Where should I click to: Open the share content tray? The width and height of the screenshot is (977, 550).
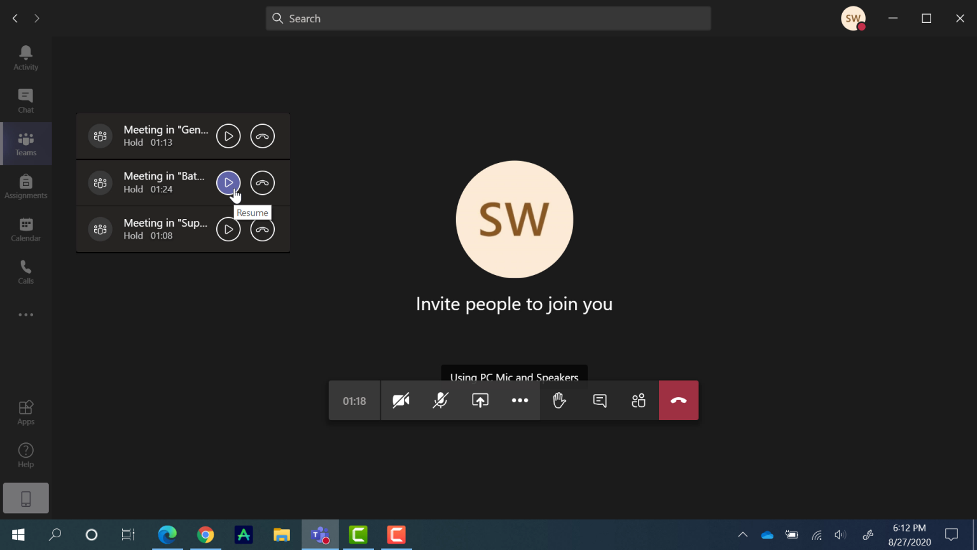pyautogui.click(x=480, y=400)
